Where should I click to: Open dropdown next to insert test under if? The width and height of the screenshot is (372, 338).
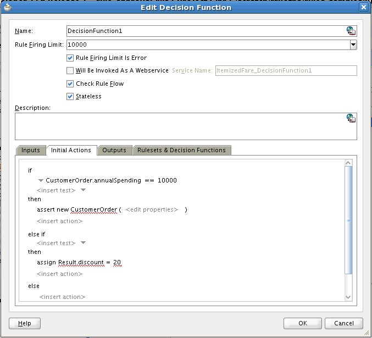[84, 190]
